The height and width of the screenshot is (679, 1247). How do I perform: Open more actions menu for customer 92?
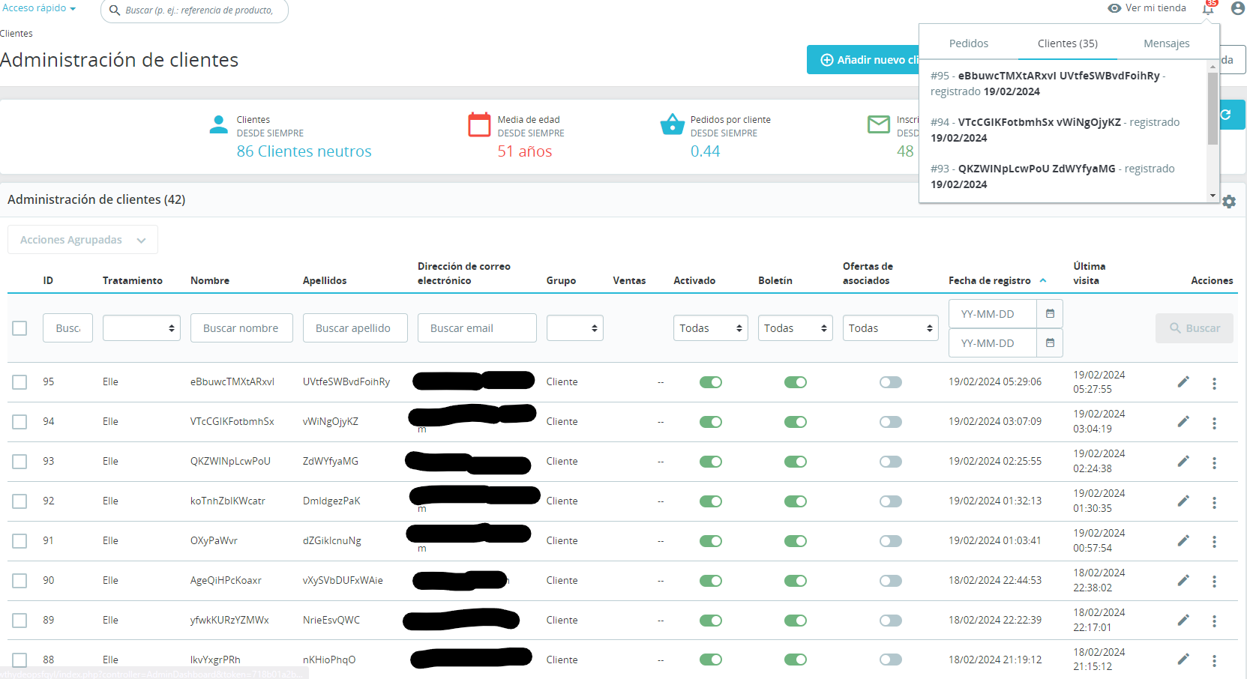click(1214, 503)
